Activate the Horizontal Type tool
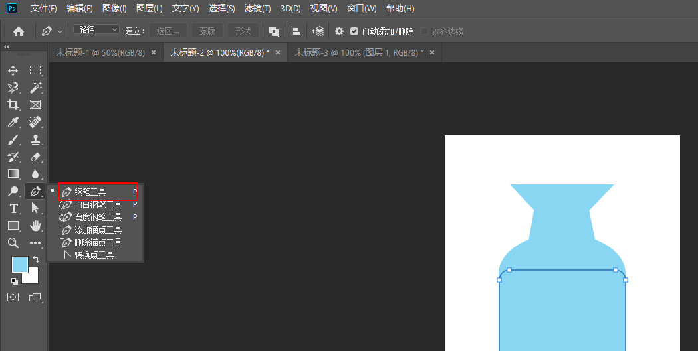 pos(13,208)
